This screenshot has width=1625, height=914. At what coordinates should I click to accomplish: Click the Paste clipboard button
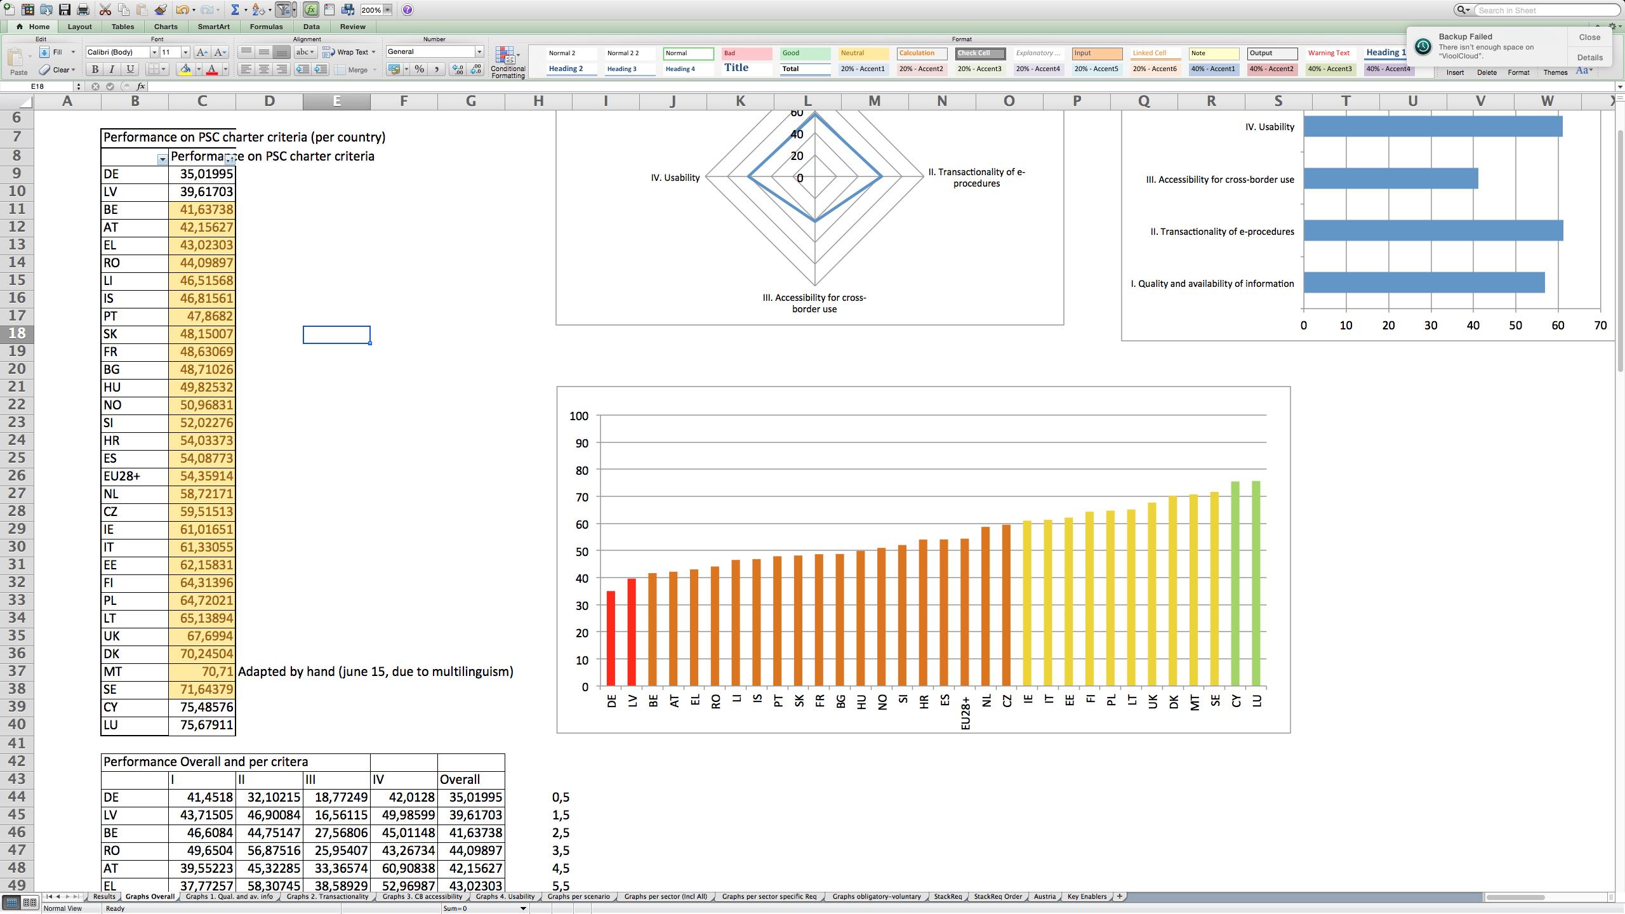18,60
